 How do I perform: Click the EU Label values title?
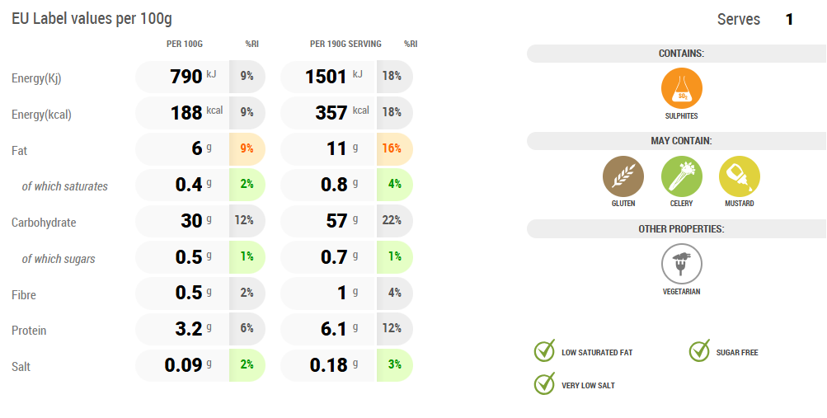pos(92,19)
